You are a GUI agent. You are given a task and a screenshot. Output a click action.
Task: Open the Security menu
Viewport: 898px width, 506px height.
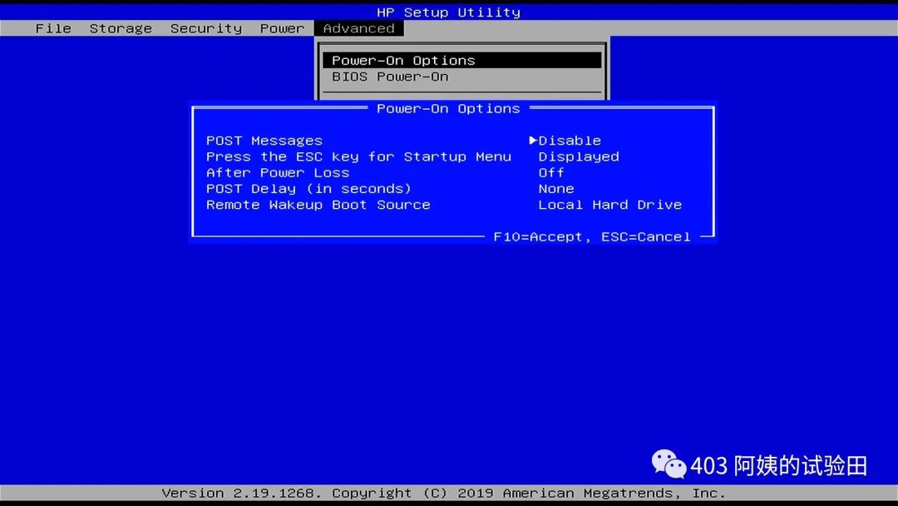tap(205, 28)
